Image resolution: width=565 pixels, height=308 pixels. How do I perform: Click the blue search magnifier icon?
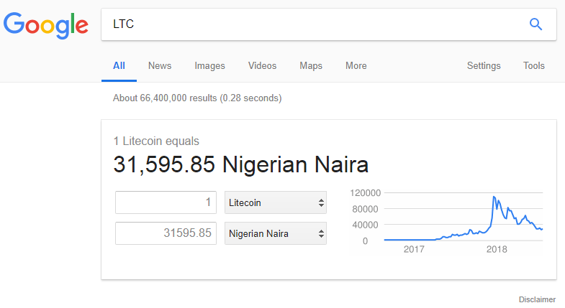click(535, 24)
